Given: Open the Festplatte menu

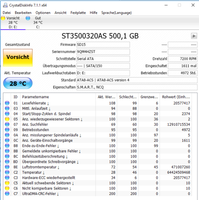Looking at the screenshot, I should pyautogui.click(x=78, y=12).
